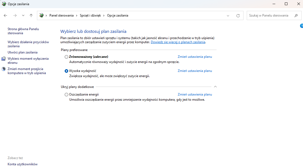Go up one level arrow
The height and width of the screenshot is (168, 303).
click(x=31, y=15)
